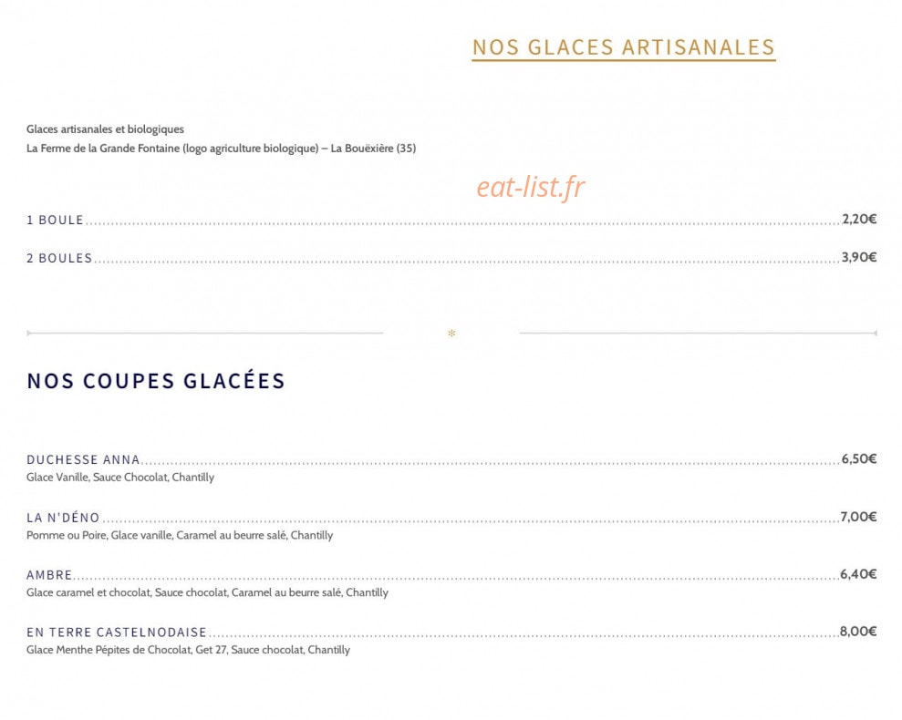Click the NOS GLACES ARTISANALES heading

624,47
